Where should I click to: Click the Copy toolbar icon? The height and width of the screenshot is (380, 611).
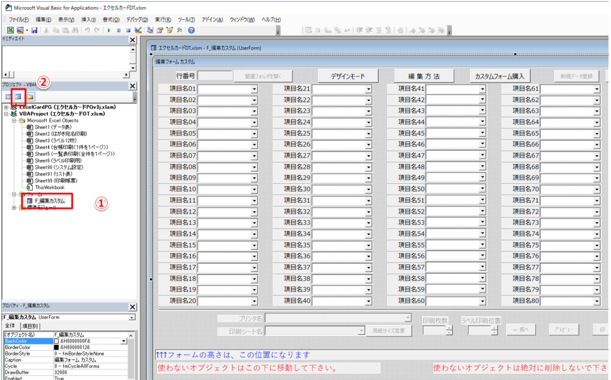coord(55,30)
